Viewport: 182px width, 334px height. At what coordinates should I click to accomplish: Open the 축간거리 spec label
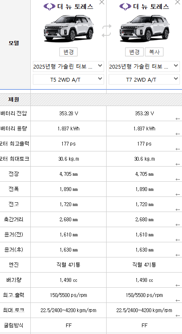point(13,219)
